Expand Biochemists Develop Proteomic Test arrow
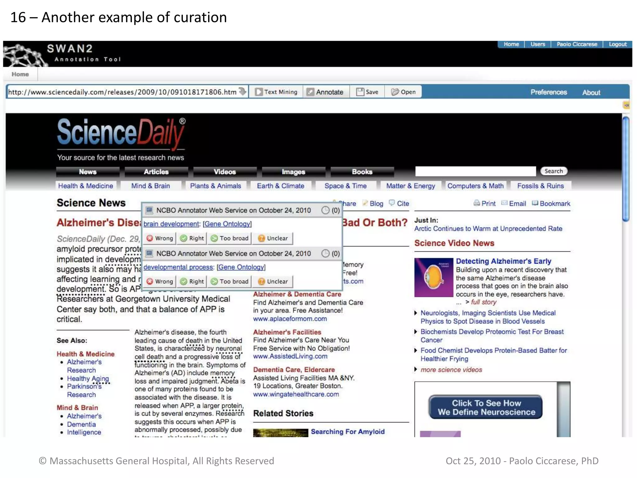Image resolution: width=637 pixels, height=478 pixels. click(x=416, y=332)
